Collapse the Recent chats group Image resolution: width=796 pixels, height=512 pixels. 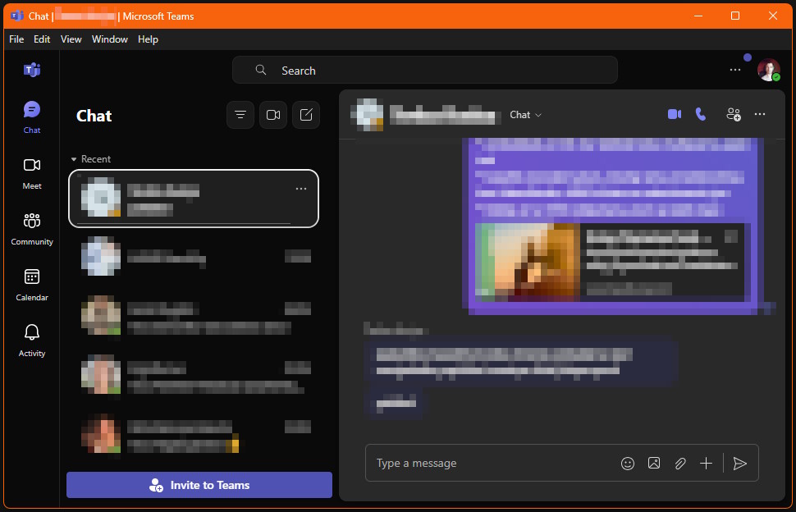(91, 159)
